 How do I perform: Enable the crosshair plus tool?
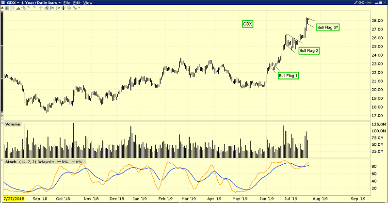(41, 8)
